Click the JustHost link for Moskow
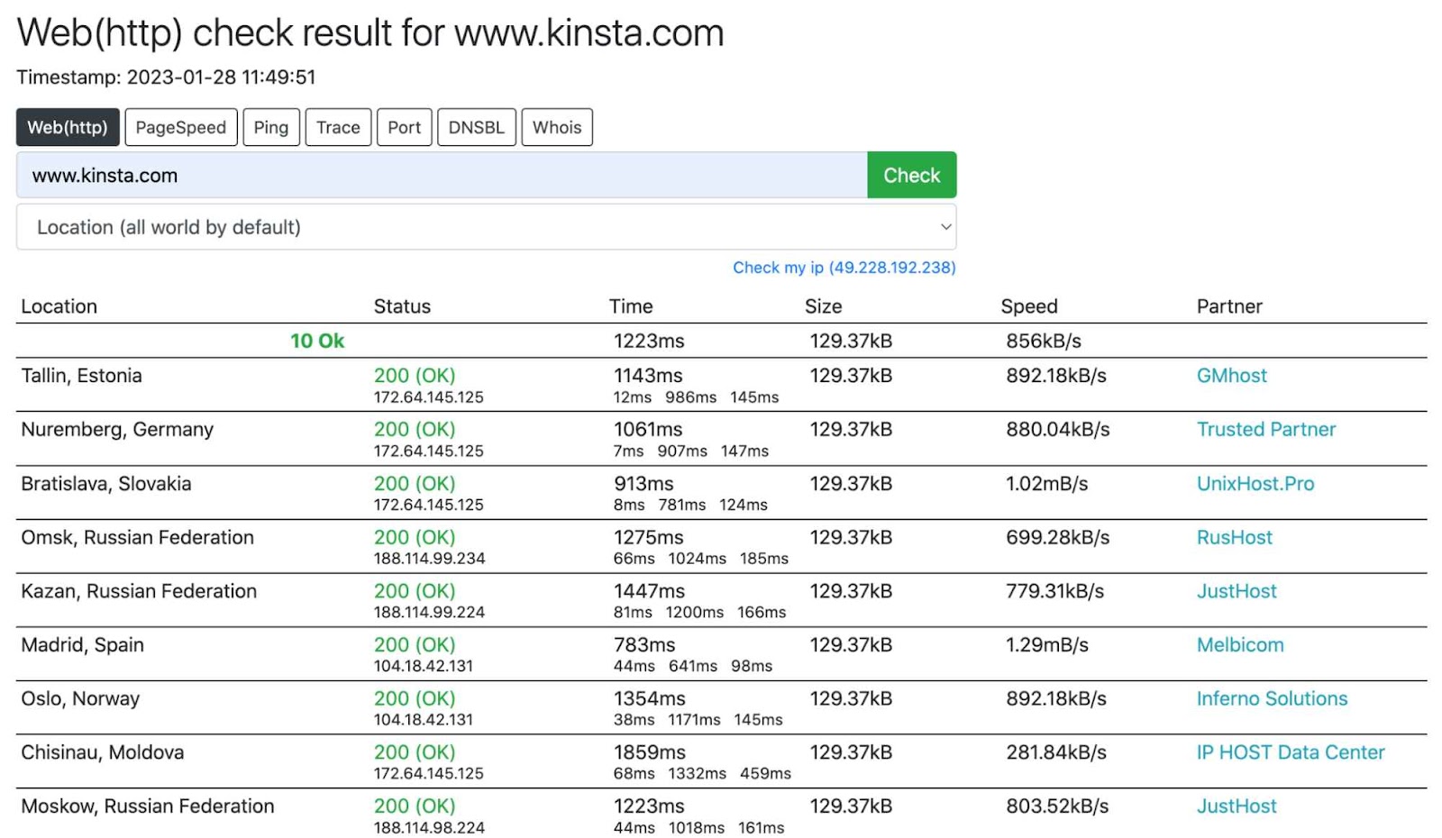 pos(1236,806)
